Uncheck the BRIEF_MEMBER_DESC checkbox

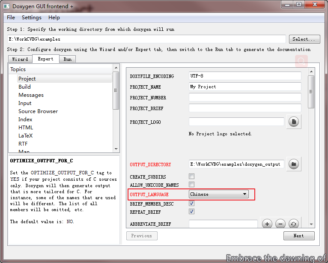(191, 203)
